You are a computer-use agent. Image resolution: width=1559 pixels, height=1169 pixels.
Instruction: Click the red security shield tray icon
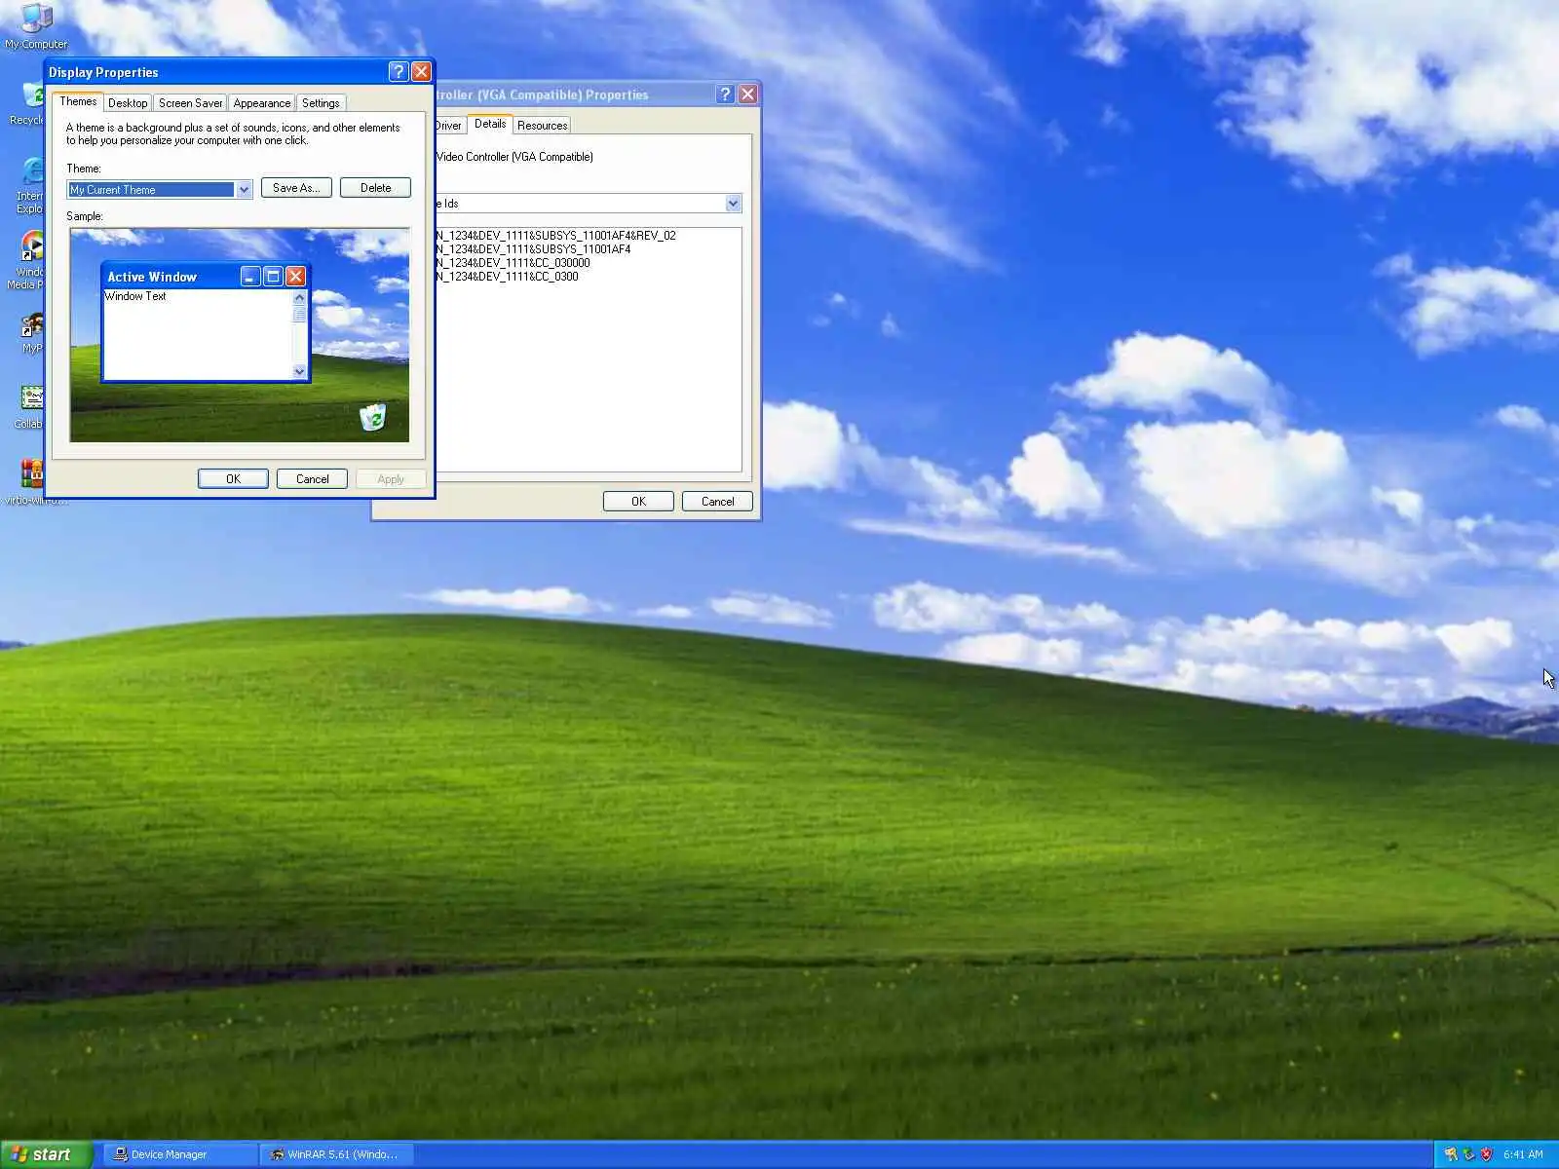click(1487, 1154)
